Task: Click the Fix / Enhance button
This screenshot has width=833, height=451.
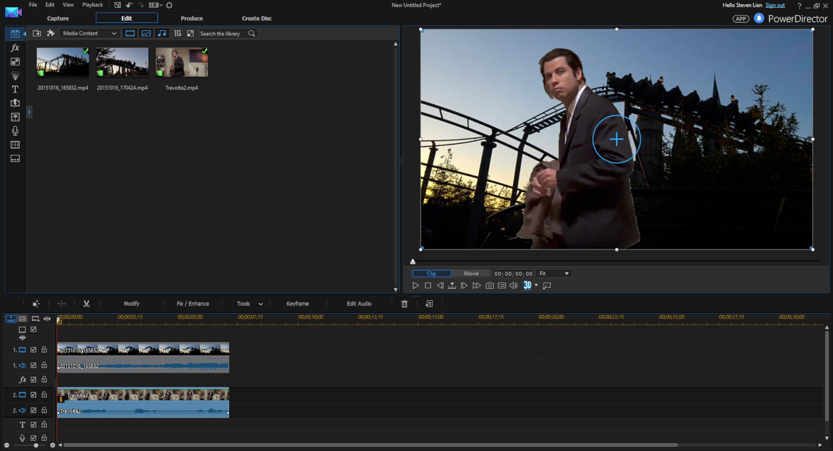Action: [193, 303]
